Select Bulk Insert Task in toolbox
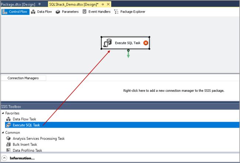 [x=25, y=145]
